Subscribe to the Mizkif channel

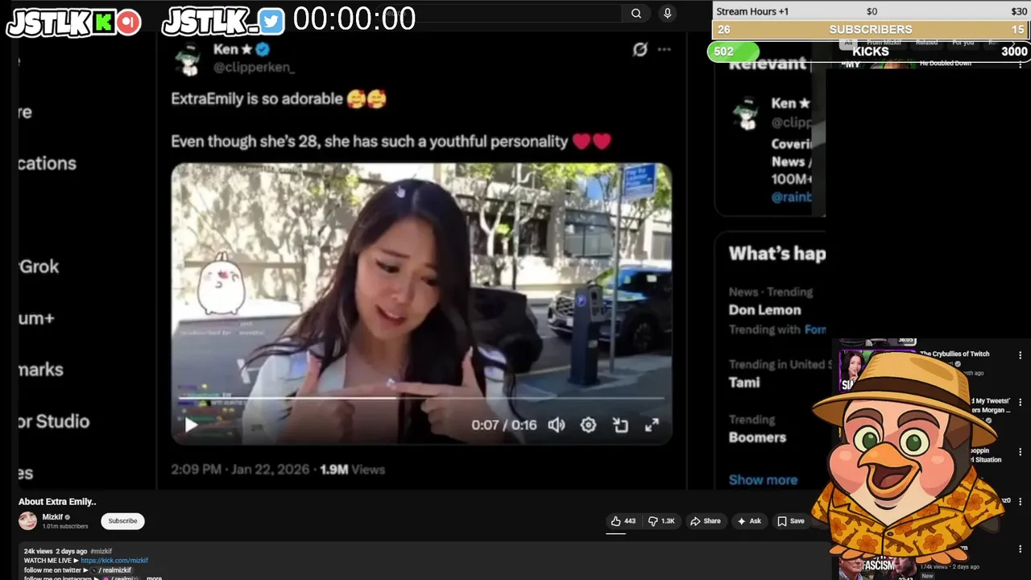122,521
